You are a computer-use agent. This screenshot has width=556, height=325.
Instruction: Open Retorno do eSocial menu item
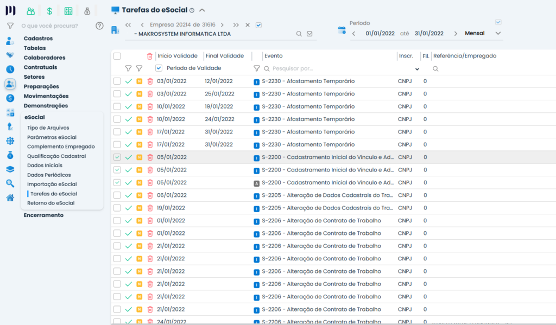point(50,203)
